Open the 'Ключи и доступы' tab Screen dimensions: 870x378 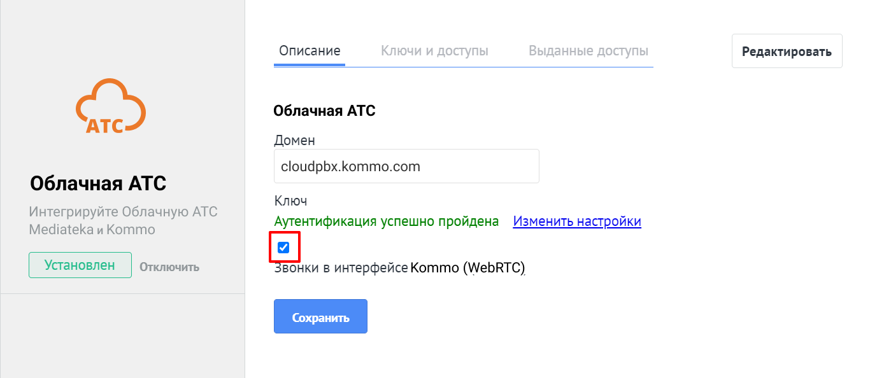(x=434, y=51)
